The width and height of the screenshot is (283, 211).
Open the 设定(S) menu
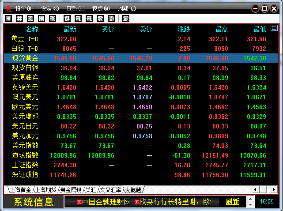(50, 8)
